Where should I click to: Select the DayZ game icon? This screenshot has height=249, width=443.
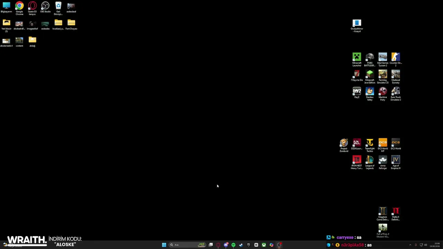tap(357, 93)
